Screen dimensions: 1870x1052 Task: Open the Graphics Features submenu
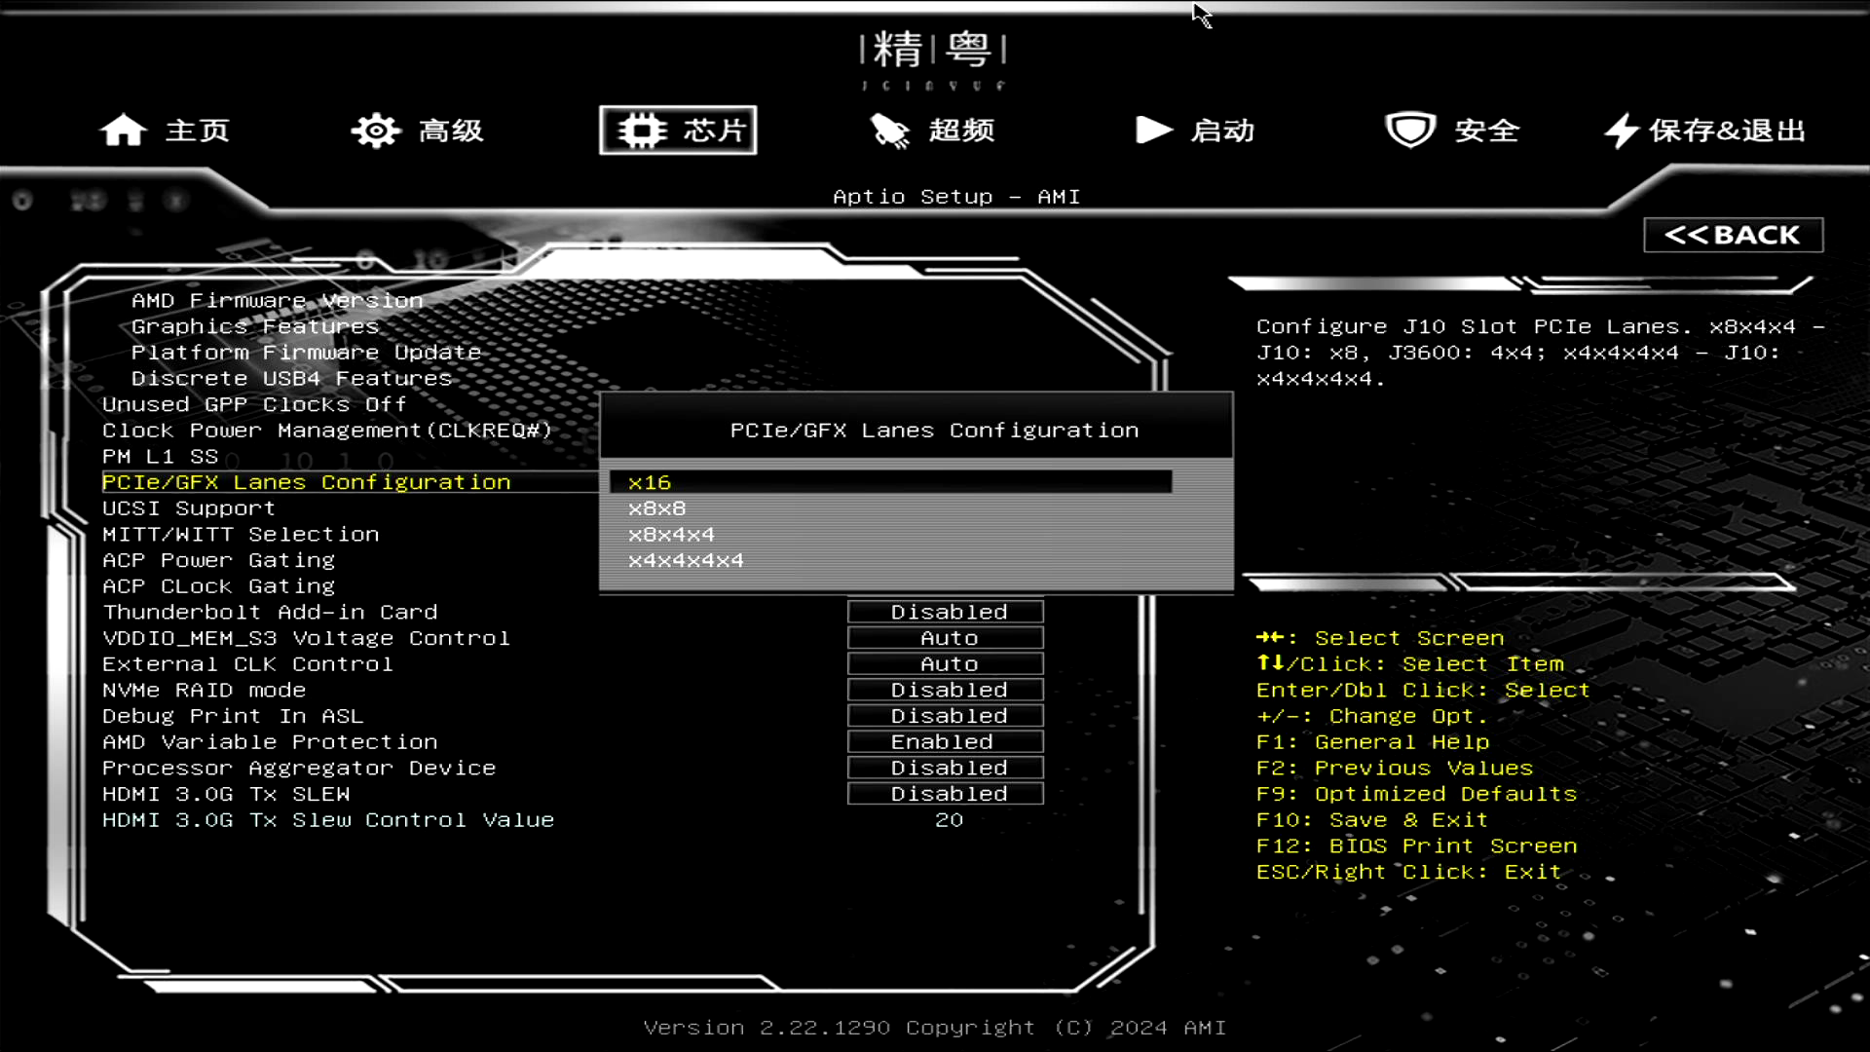pos(254,327)
